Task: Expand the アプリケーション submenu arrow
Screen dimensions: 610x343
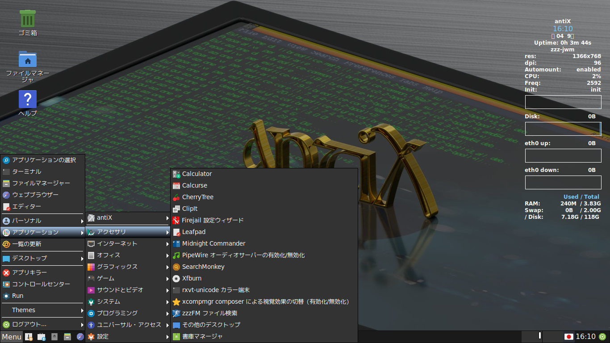Action: (x=82, y=232)
